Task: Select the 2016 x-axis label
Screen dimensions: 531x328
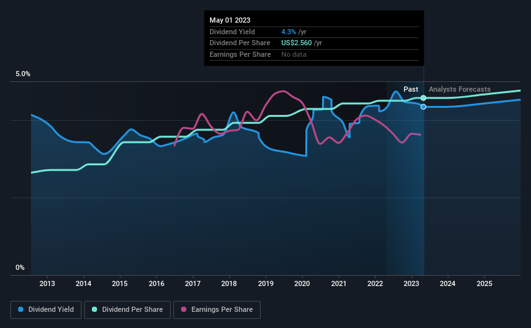Action: (157, 283)
